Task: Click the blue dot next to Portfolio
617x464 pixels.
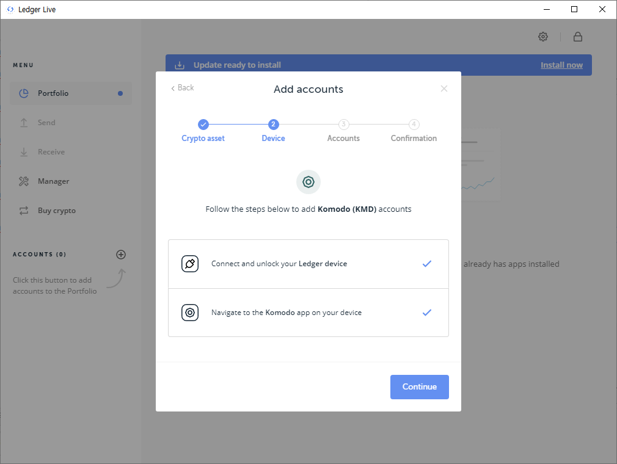Action: tap(120, 93)
